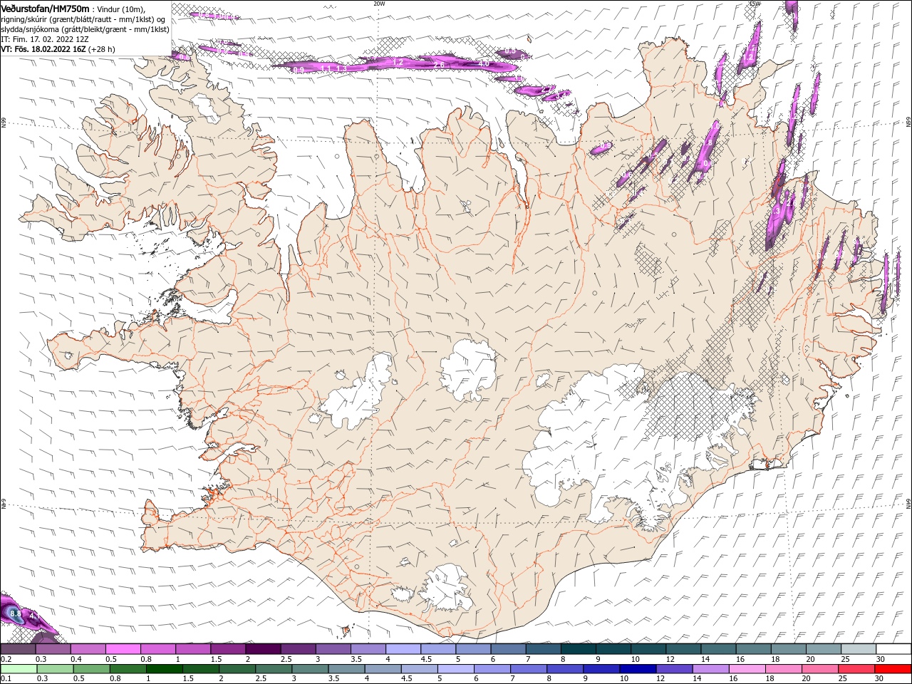This screenshot has height=684, width=912.
Task: Click swatch between 0.2 and 0.3, snow scale
Action: click(18, 649)
